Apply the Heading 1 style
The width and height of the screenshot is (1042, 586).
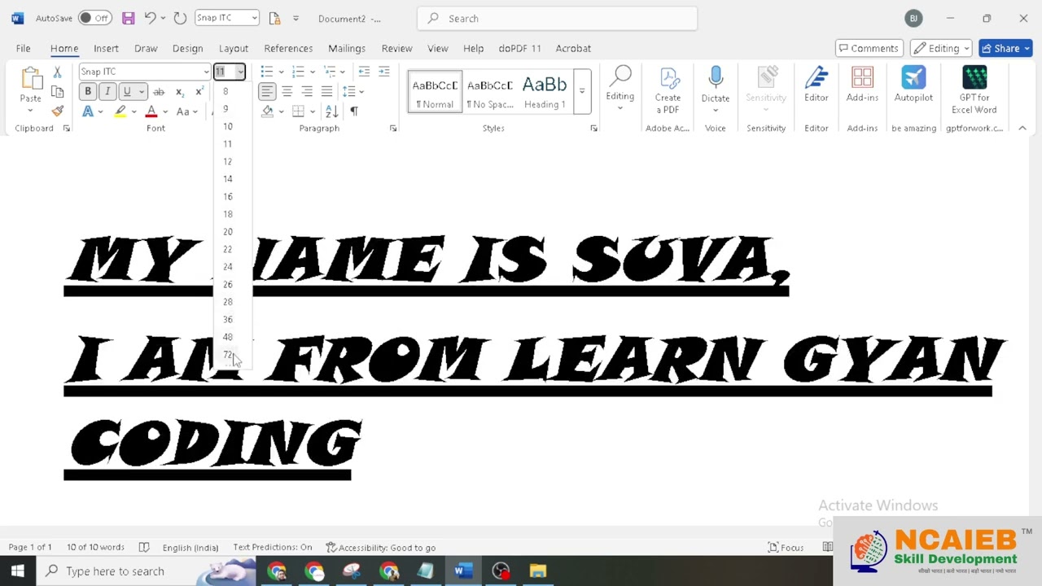[545, 92]
